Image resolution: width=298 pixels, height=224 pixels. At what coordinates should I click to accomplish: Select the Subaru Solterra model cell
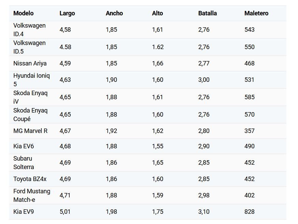click(x=24, y=163)
